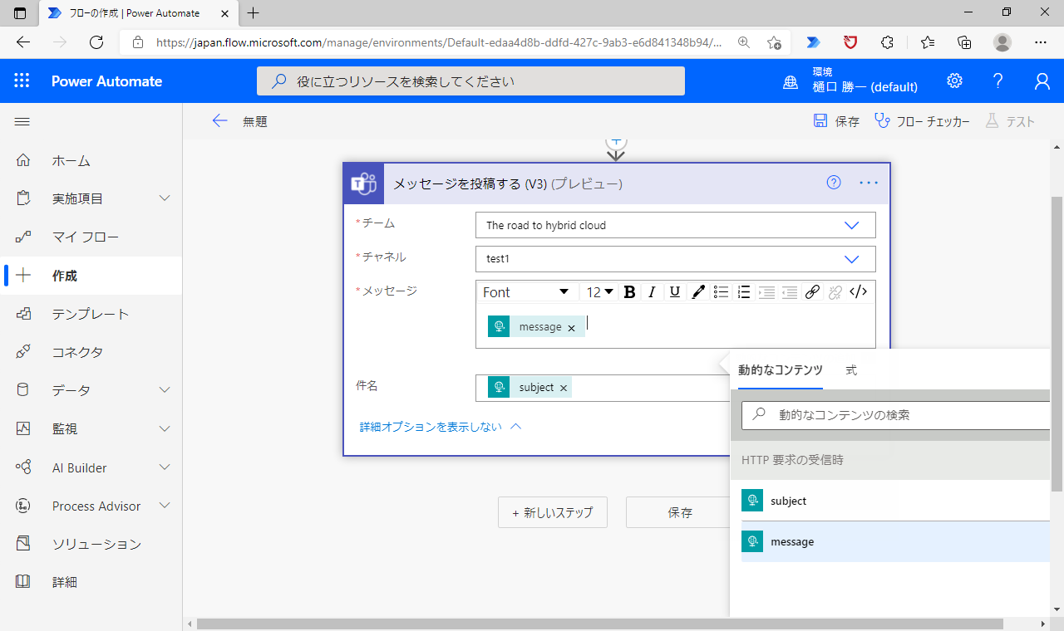This screenshot has width=1064, height=631.
Task: Open the text highlight color pen tool
Action: point(698,292)
